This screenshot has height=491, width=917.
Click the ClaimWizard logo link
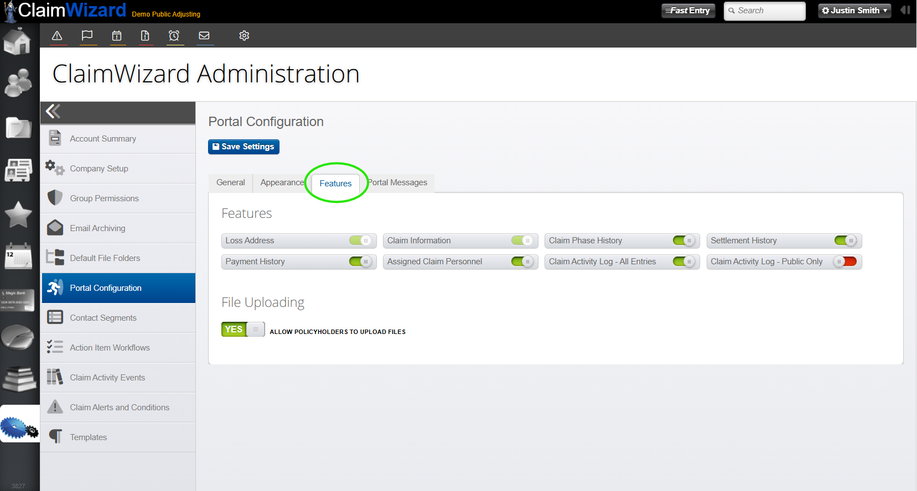pyautogui.click(x=65, y=11)
